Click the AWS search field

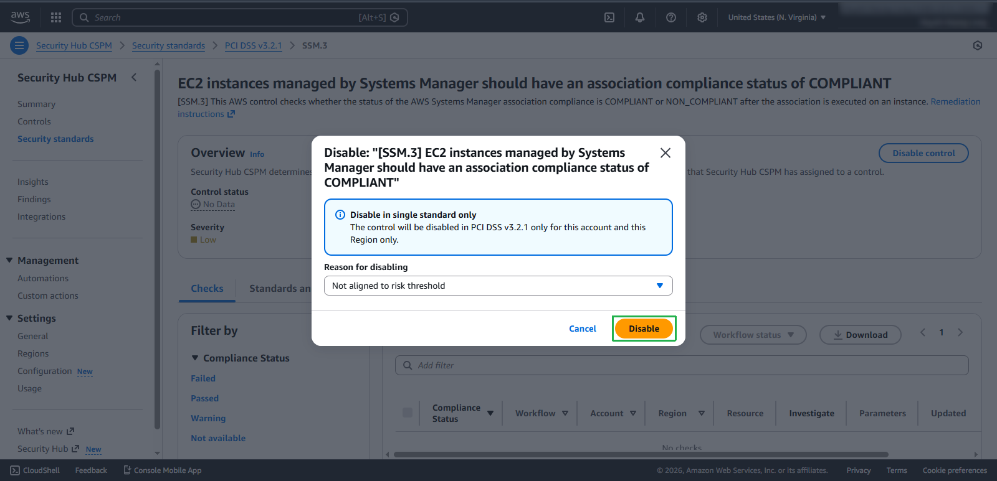[224, 17]
